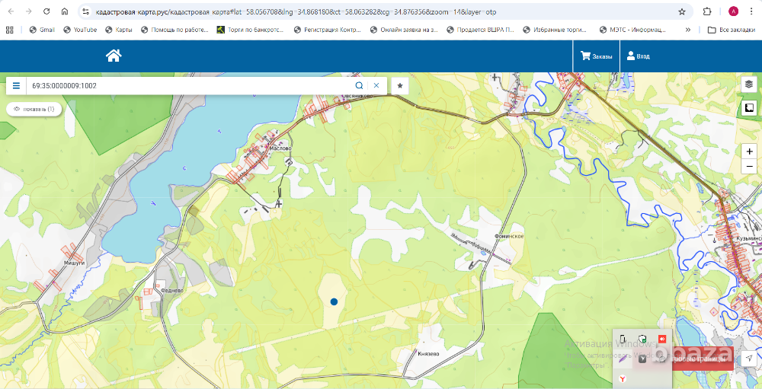Reload the page
762x389 pixels.
46,12
